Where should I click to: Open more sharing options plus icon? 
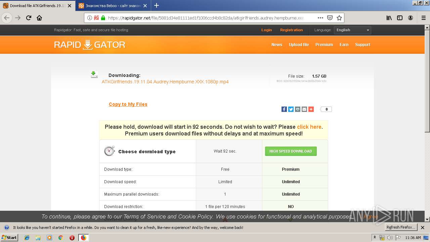[x=311, y=109]
